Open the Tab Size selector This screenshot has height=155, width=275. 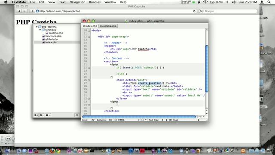[158, 120]
